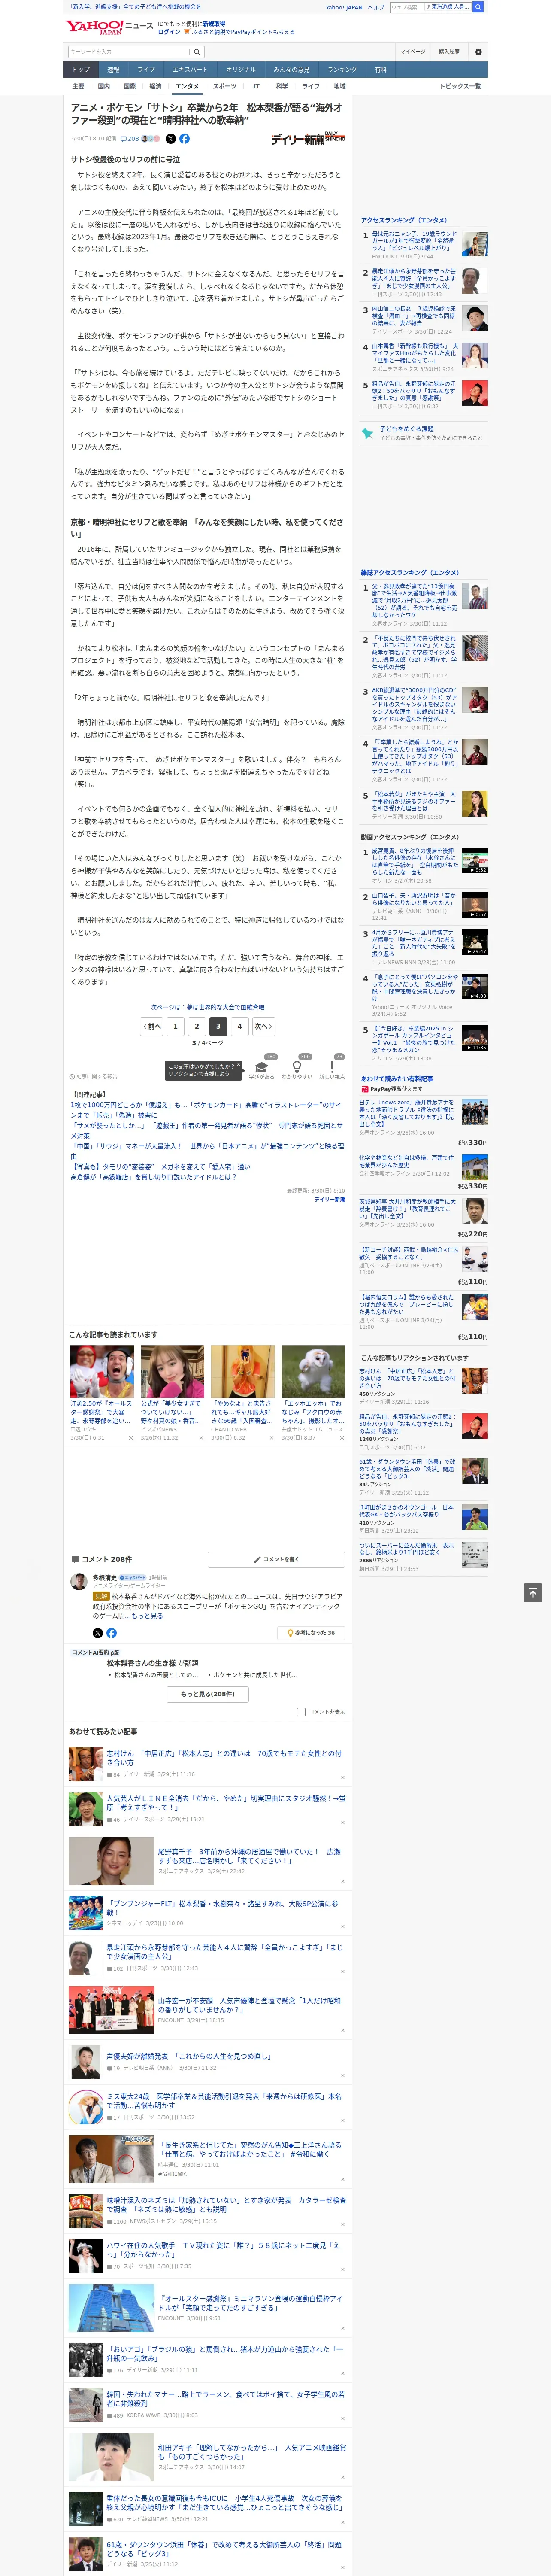551x2576 pixels.
Task: Open 和田アキ子 アニメ映画監督 article
Action: click(x=251, y=2452)
